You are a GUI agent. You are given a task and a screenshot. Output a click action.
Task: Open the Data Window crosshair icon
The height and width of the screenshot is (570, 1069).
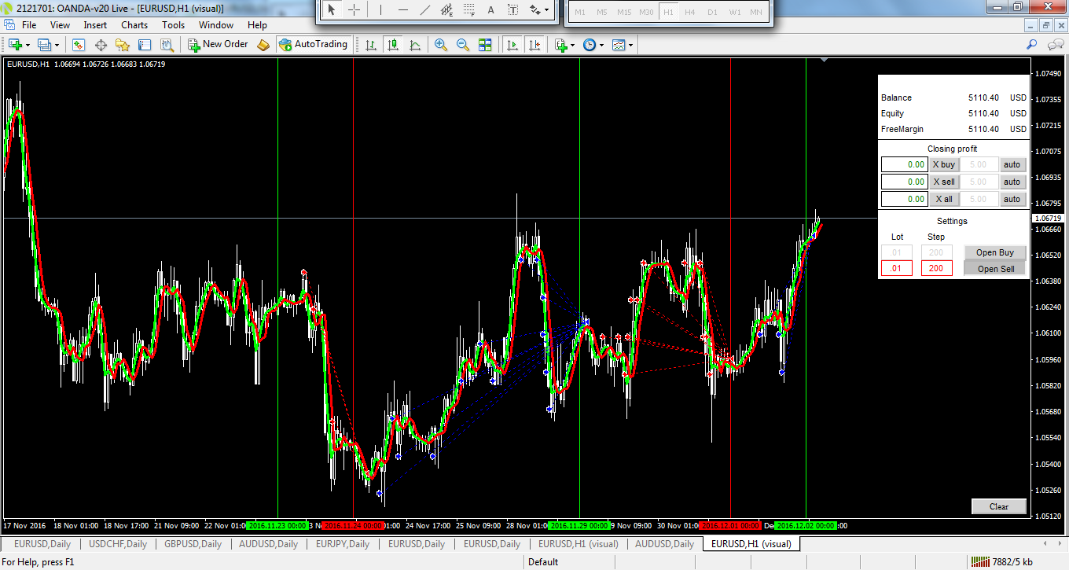101,45
